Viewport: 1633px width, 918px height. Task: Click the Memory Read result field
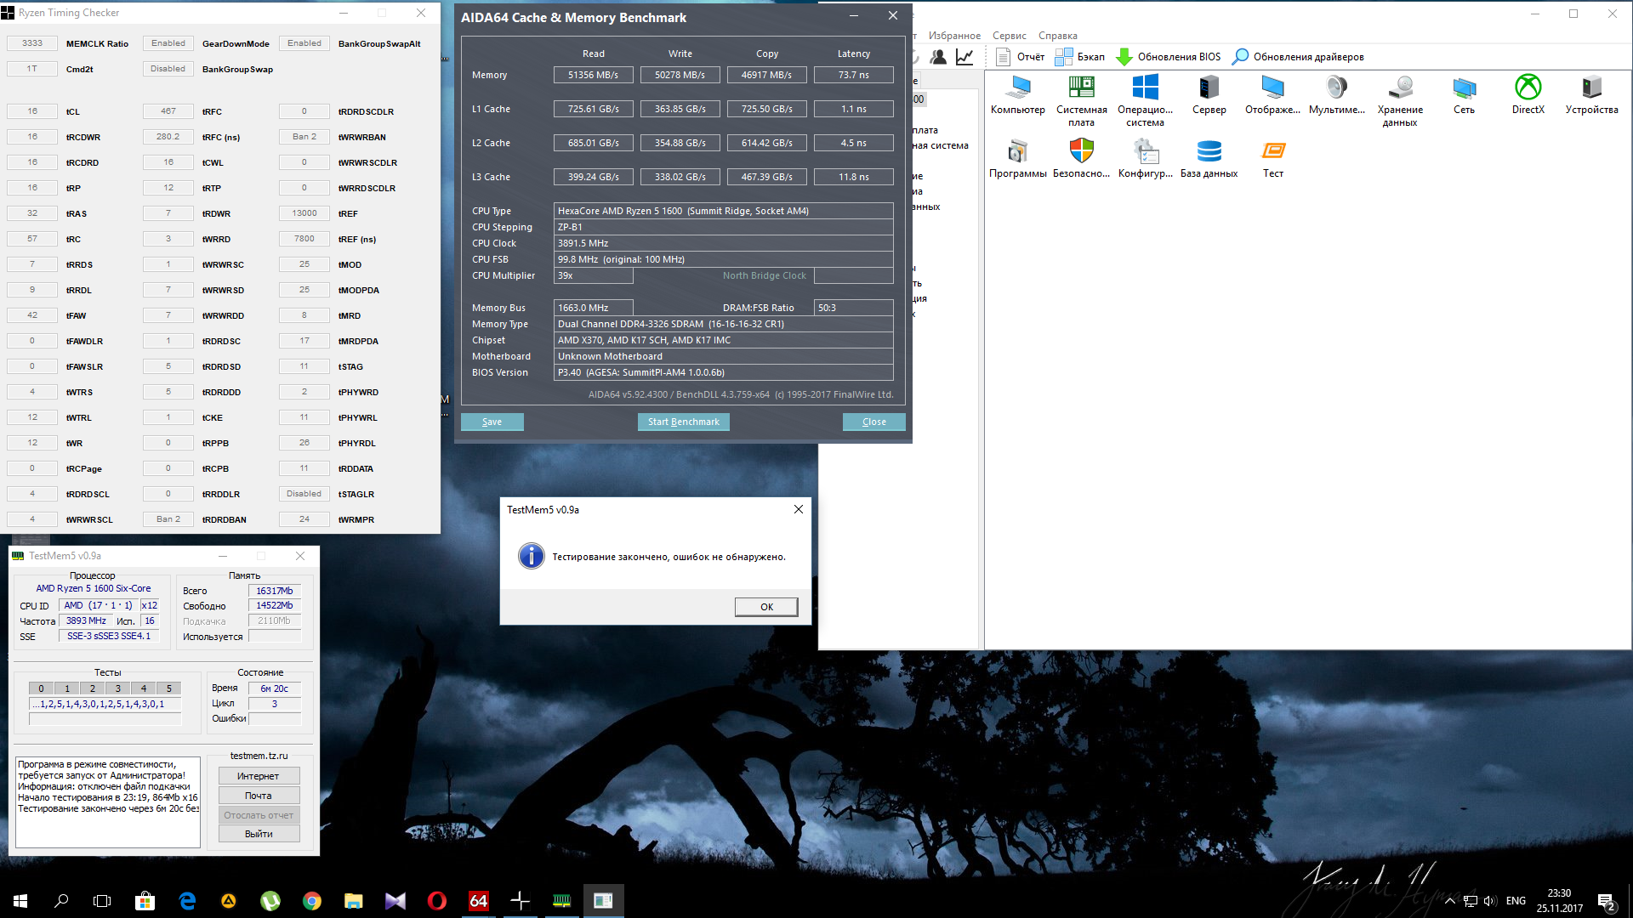click(593, 75)
